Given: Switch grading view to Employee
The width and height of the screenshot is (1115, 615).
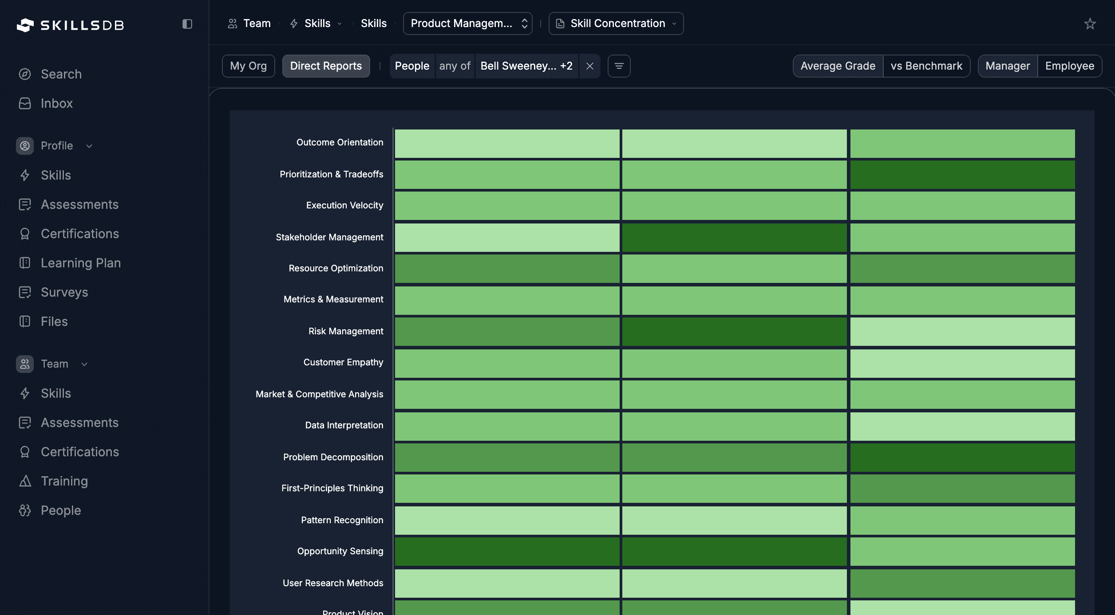Looking at the screenshot, I should point(1070,66).
